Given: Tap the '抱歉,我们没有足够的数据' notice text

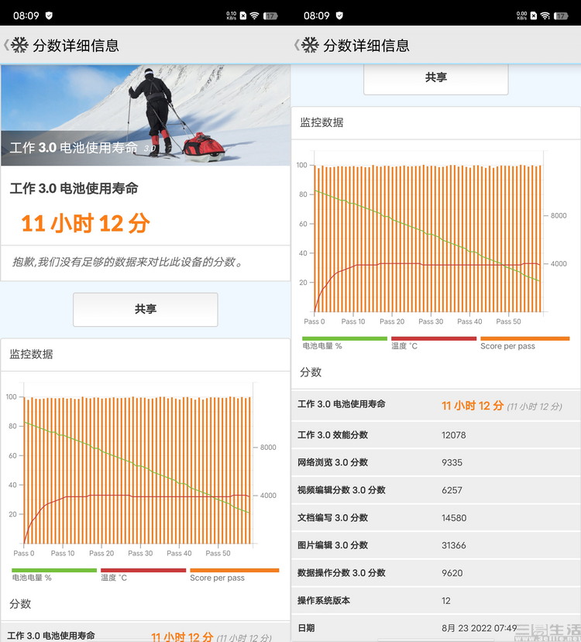Looking at the screenshot, I should pos(128,262).
